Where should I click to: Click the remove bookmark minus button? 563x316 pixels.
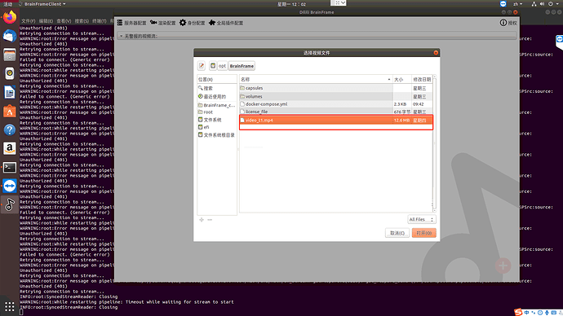[x=210, y=220]
